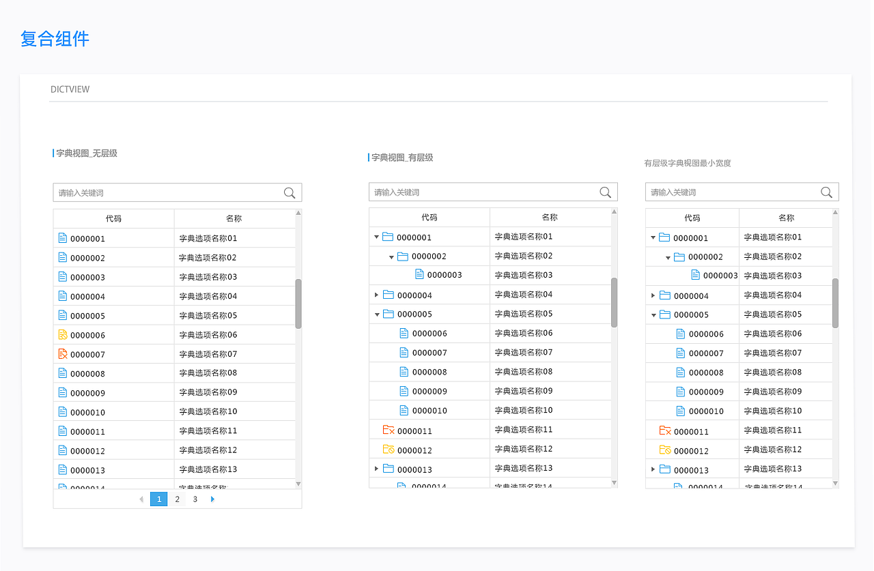Click the next page arrow
This screenshot has width=874, height=571.
pos(213,499)
